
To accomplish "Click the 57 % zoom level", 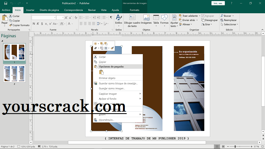I will pos(256,147).
